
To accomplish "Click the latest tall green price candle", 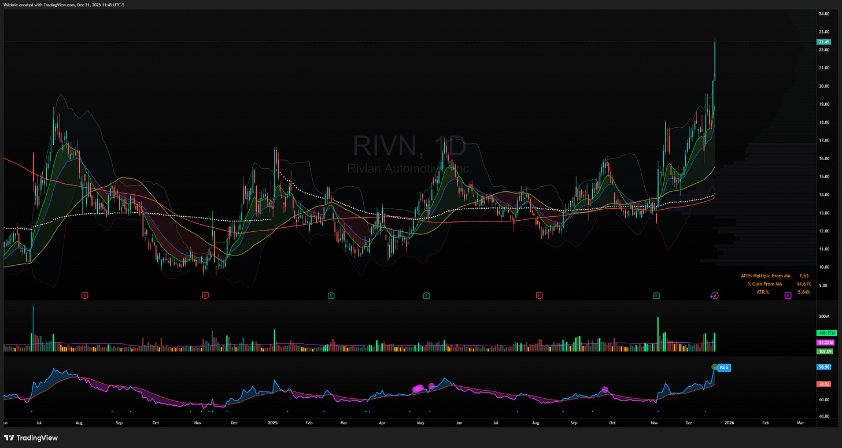I will pyautogui.click(x=715, y=60).
